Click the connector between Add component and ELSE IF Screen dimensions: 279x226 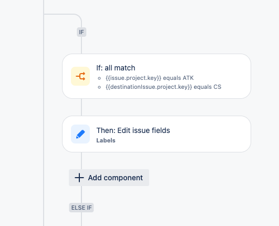click(x=81, y=194)
